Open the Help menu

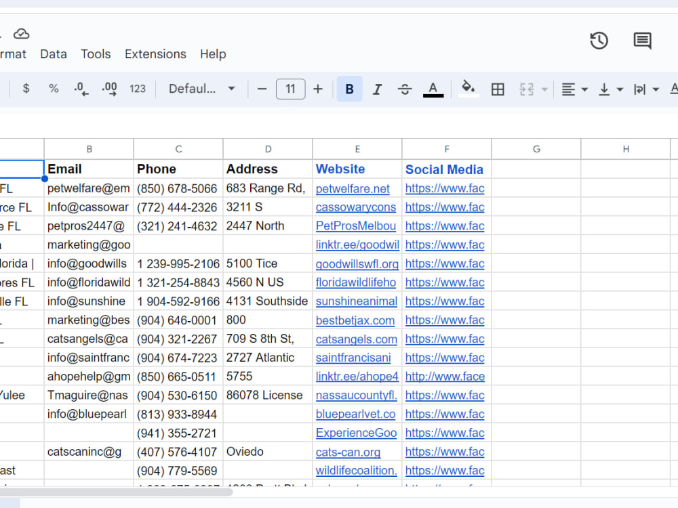point(213,54)
